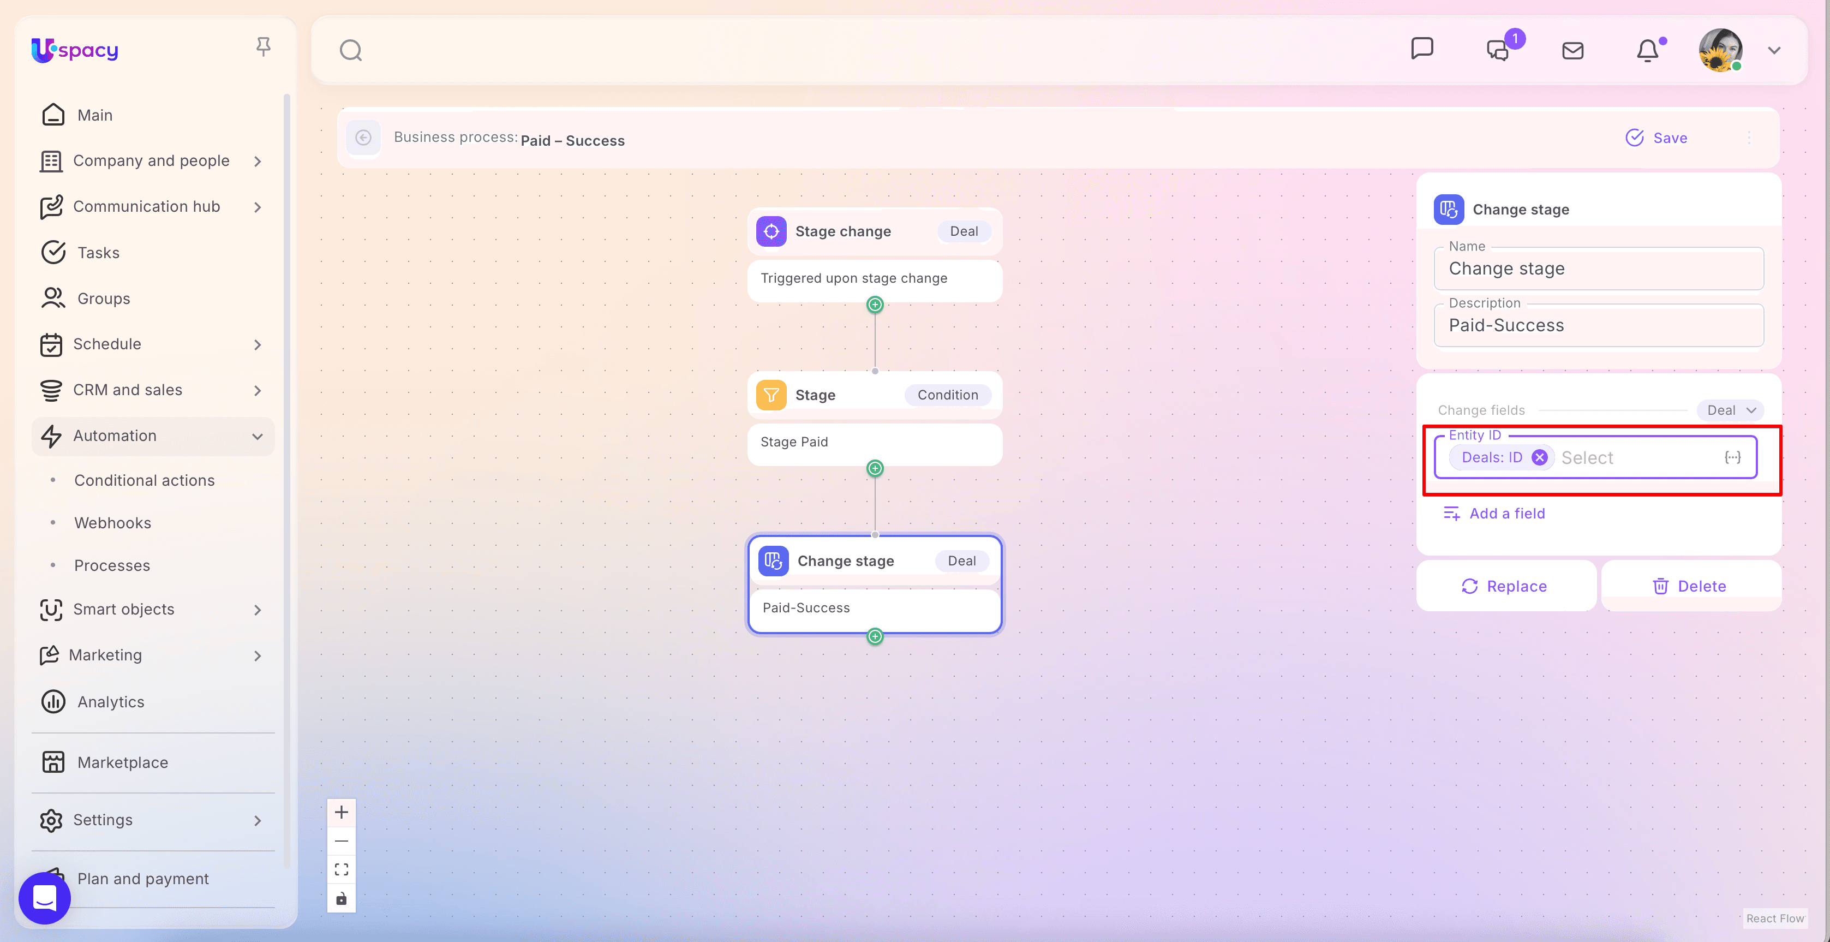Click variable braces icon in Entity ID
1830x942 pixels.
pos(1732,457)
